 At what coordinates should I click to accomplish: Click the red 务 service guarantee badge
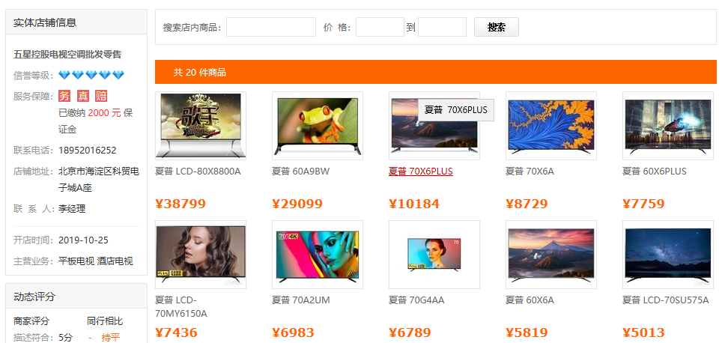[x=64, y=96]
